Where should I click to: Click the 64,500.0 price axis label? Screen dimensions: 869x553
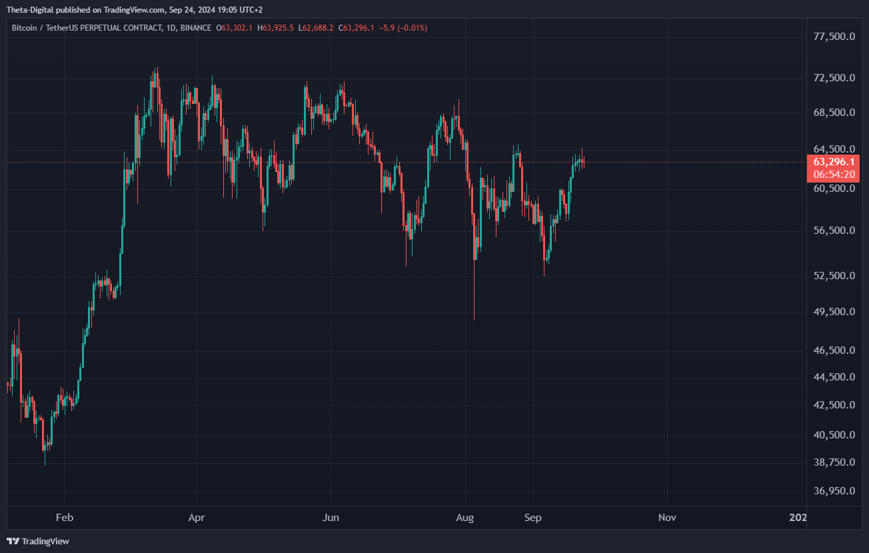pos(835,149)
